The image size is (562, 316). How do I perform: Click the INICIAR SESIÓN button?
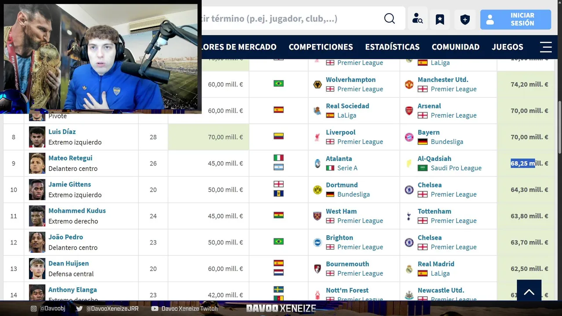(515, 19)
